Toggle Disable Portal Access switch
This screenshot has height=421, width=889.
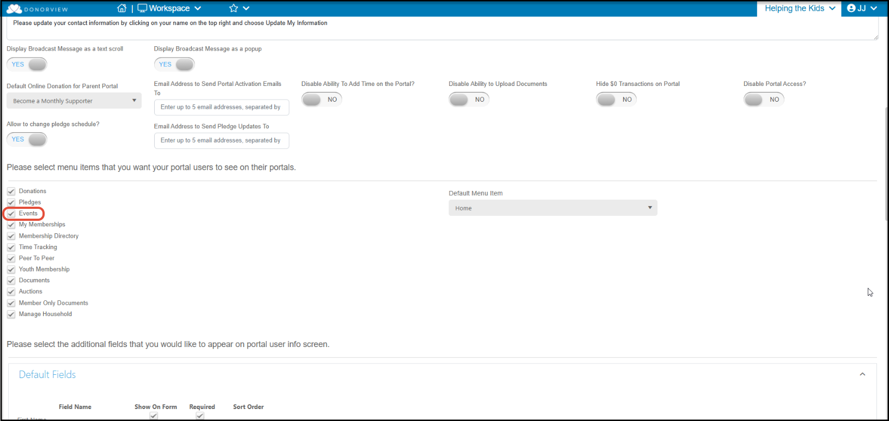(764, 100)
